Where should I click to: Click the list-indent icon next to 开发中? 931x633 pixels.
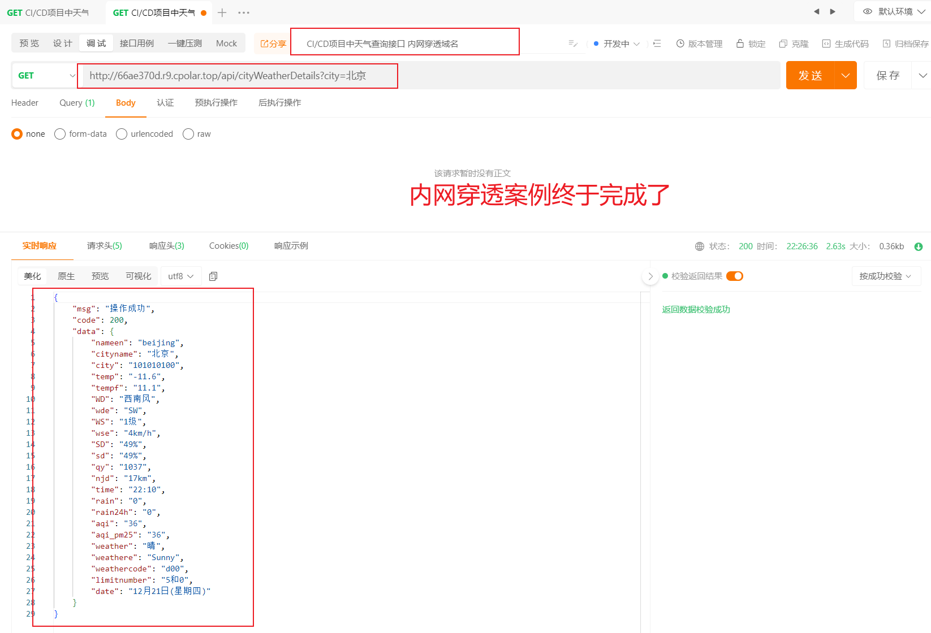pyautogui.click(x=657, y=44)
